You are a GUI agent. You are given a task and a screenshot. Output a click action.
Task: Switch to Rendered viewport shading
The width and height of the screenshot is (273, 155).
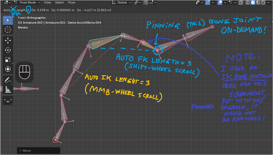click(x=263, y=2)
